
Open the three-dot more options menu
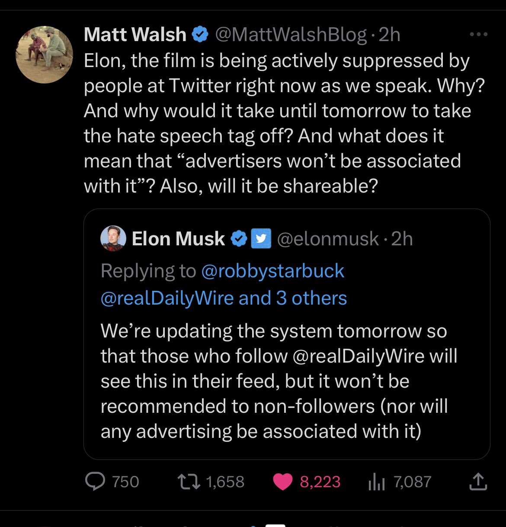(478, 35)
